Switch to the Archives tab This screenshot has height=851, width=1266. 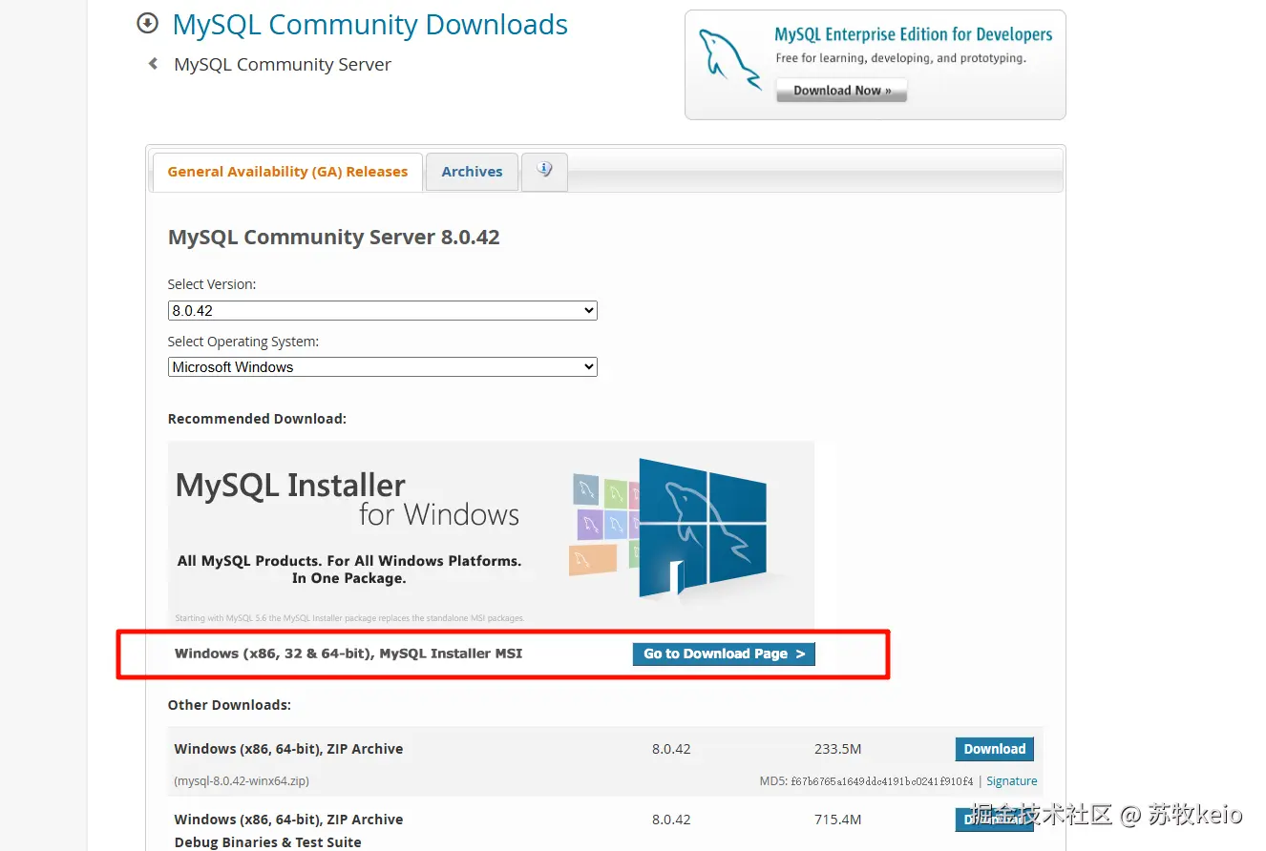pos(472,172)
